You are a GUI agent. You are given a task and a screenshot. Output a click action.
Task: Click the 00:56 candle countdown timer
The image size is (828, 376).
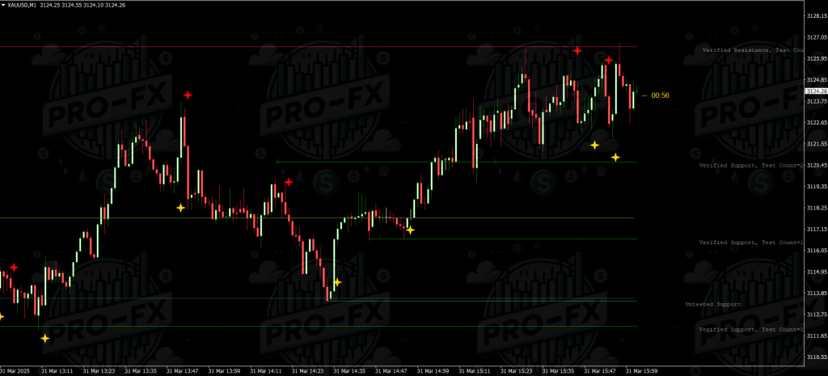(x=660, y=95)
